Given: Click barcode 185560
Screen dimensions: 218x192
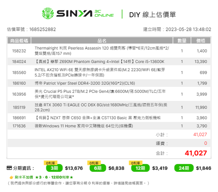Looking at the screenshot, I should pyautogui.click(x=19, y=73).
